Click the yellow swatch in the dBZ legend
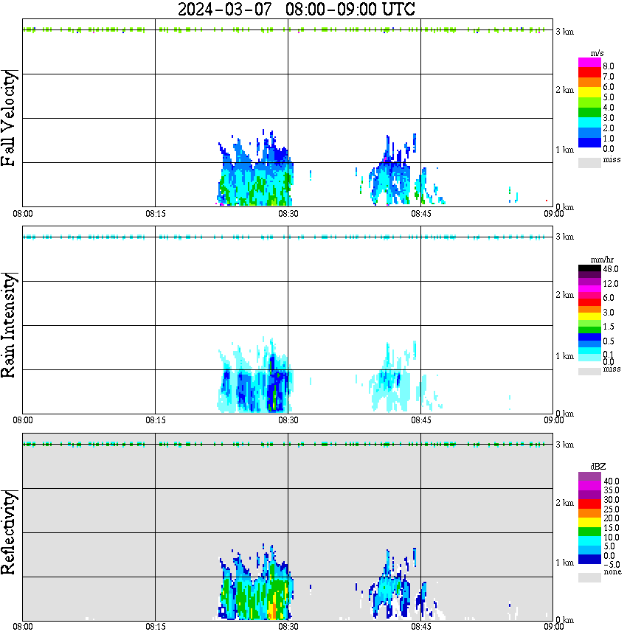Image resolution: width=627 pixels, height=640 pixels. point(589,523)
